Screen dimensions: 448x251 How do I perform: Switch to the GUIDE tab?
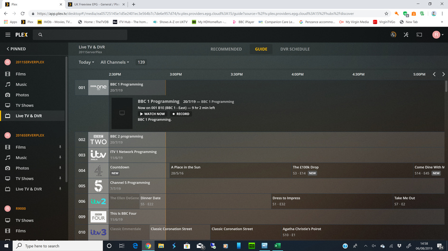pyautogui.click(x=261, y=49)
